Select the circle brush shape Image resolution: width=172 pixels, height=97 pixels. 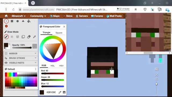tap(17, 21)
